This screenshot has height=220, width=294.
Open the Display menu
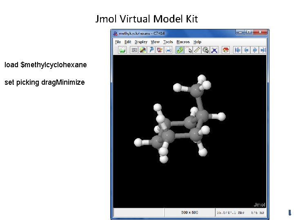[x=141, y=42]
